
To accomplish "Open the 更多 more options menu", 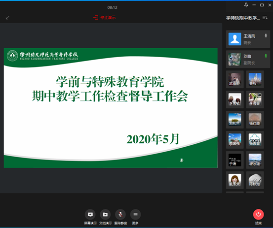I will click(x=135, y=215).
